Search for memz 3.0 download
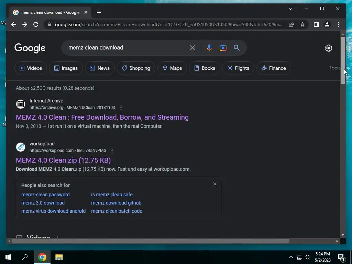 [43, 203]
